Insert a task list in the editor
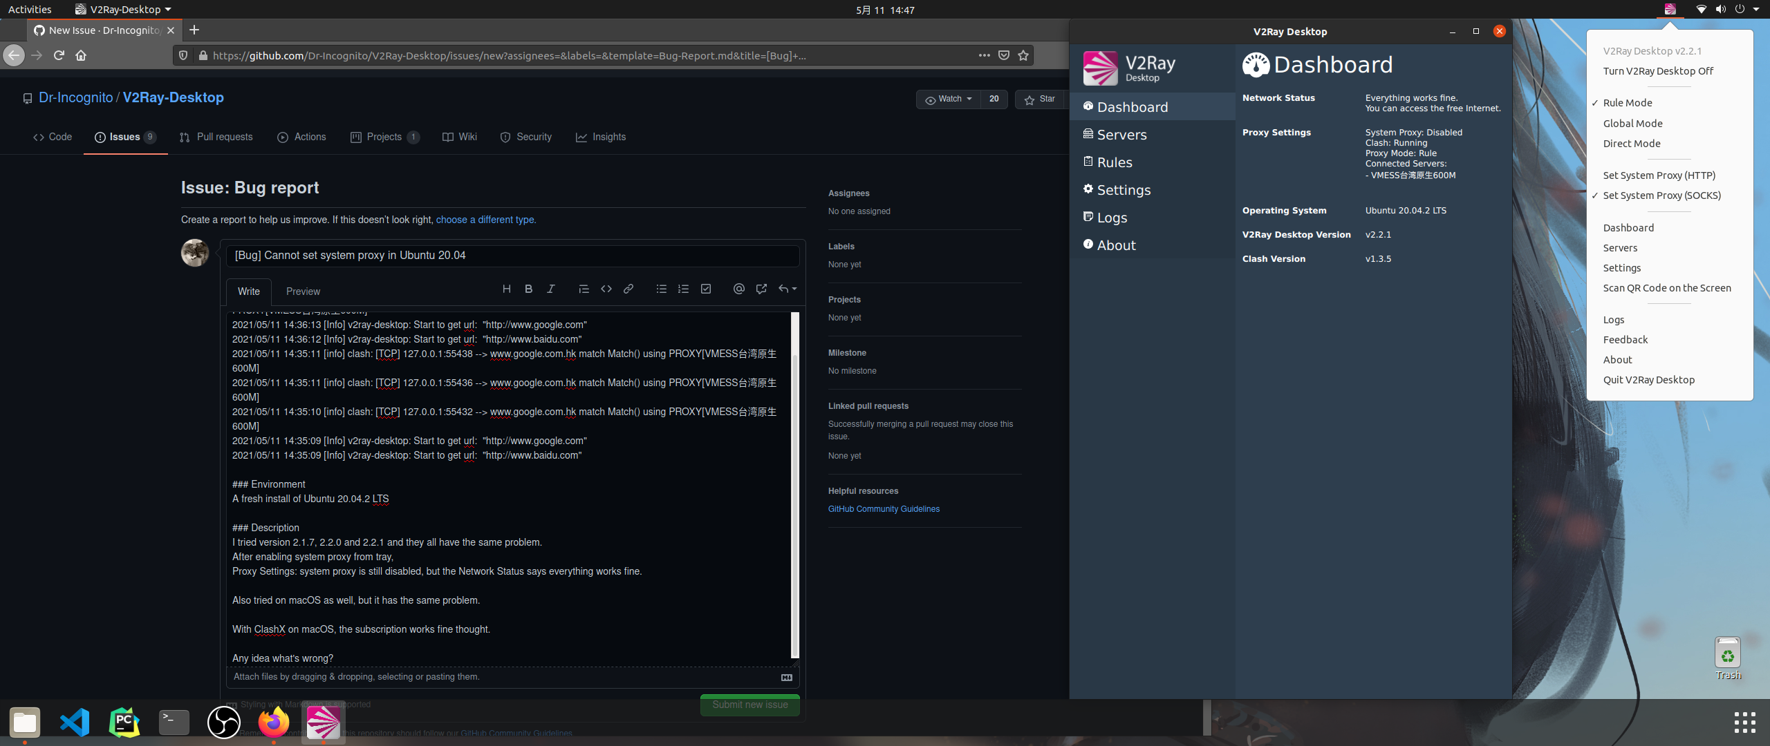The image size is (1770, 746). pyautogui.click(x=705, y=289)
